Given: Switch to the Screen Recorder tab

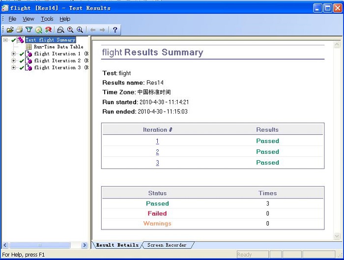Looking at the screenshot, I should pyautogui.click(x=167, y=245).
